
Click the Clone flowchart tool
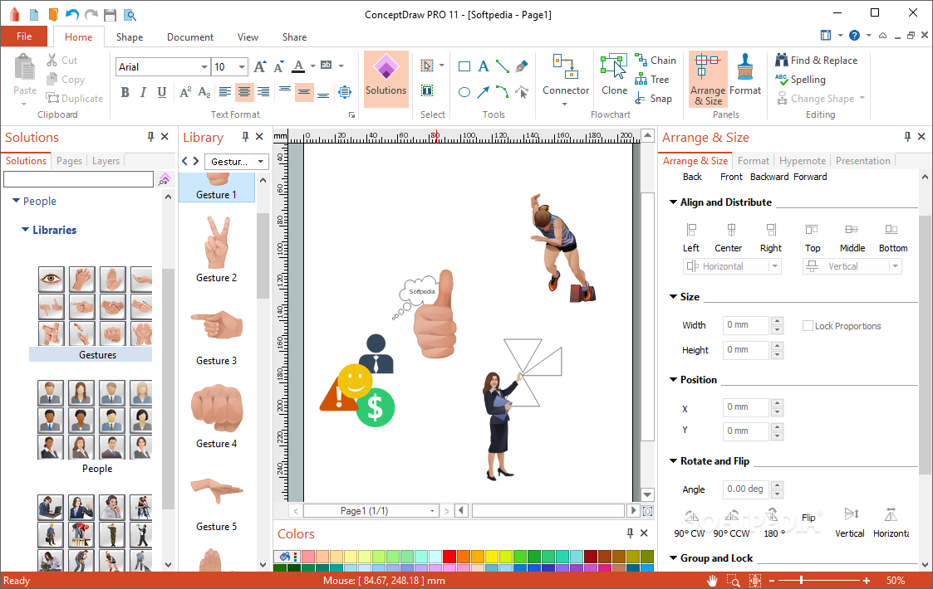(614, 75)
